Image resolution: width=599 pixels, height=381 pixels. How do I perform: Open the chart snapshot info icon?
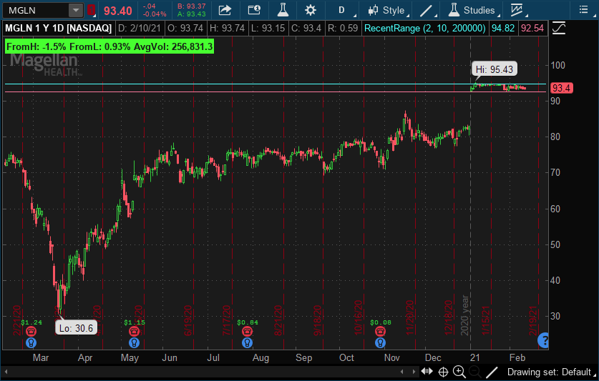pyautogui.click(x=254, y=10)
